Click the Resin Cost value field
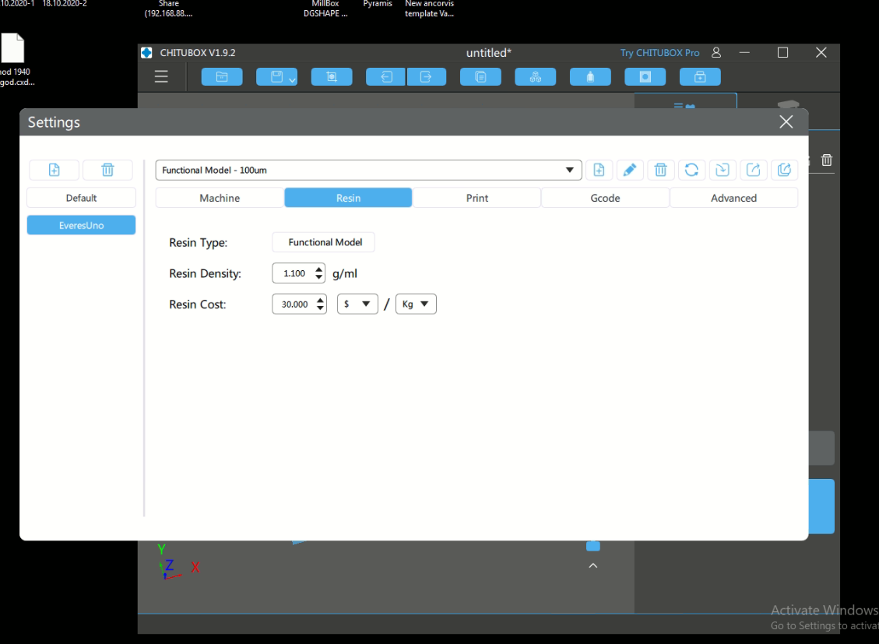This screenshot has height=644, width=879. [x=294, y=304]
